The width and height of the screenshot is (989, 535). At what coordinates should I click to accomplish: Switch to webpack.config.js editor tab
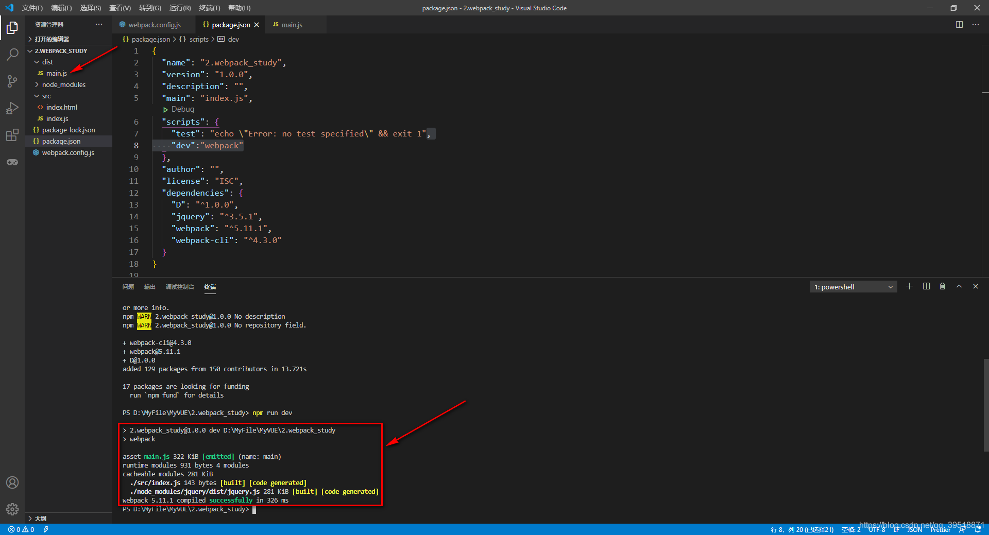point(154,25)
